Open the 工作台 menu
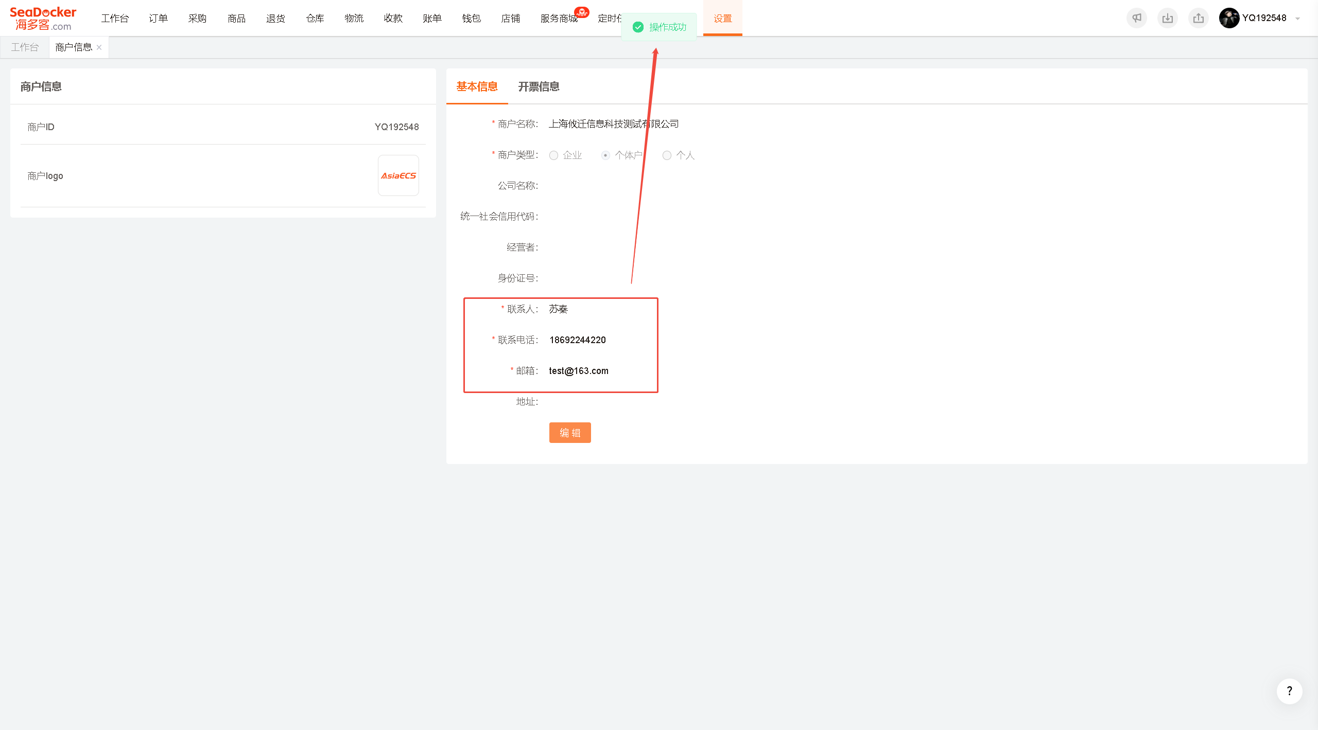 pos(115,19)
